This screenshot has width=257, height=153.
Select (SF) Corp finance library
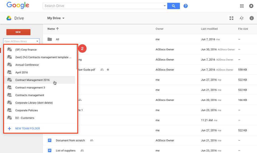39,50
